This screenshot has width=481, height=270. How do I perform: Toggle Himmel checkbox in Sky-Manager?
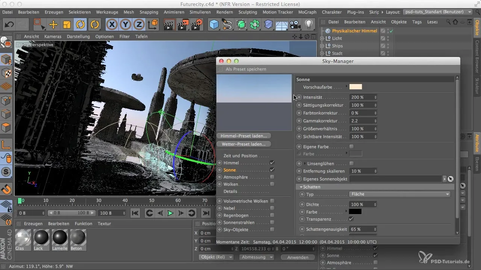point(272,163)
